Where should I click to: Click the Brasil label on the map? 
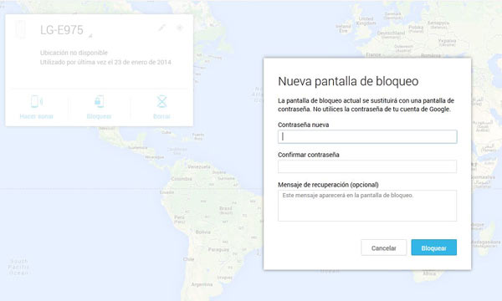pyautogui.click(x=226, y=210)
